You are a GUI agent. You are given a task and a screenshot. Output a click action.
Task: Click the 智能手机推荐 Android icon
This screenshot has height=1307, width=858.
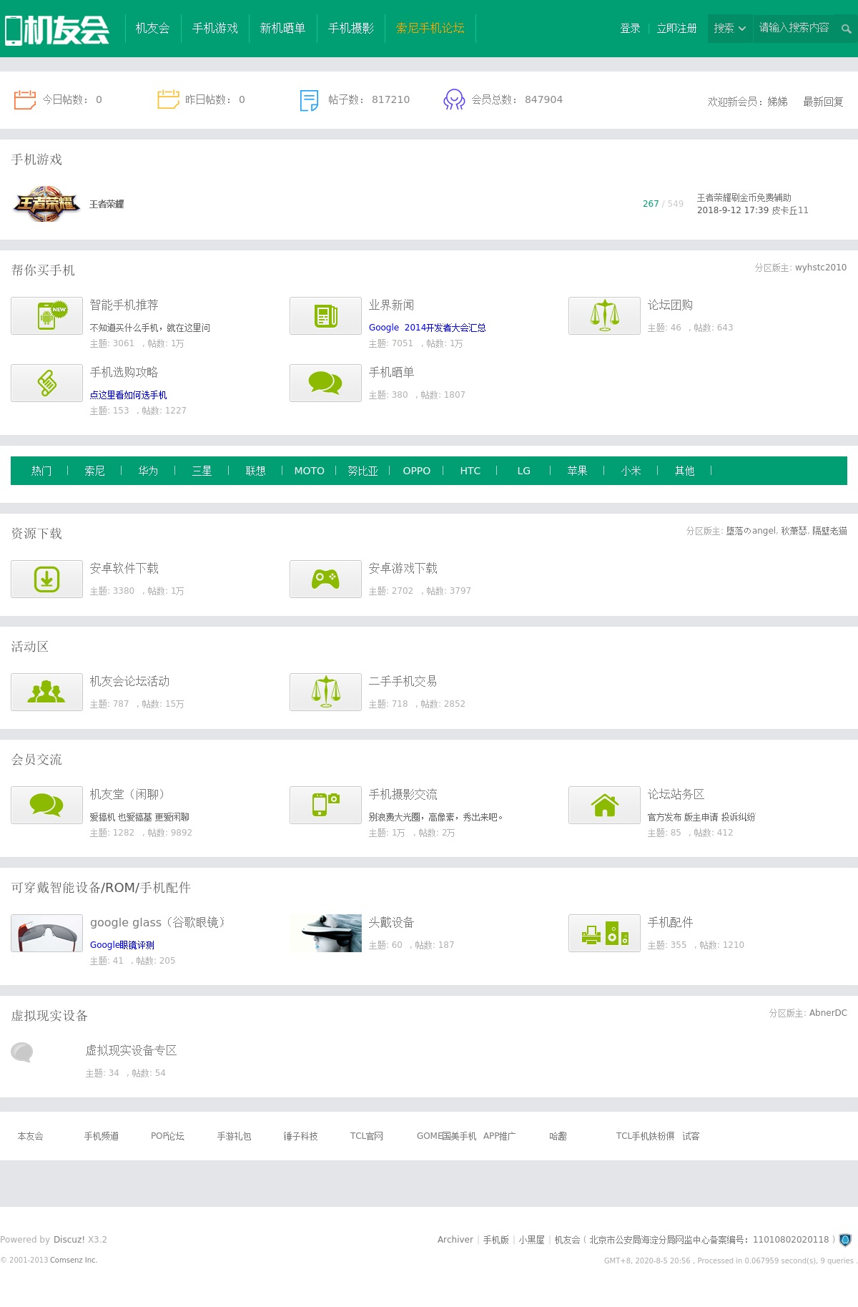(46, 315)
